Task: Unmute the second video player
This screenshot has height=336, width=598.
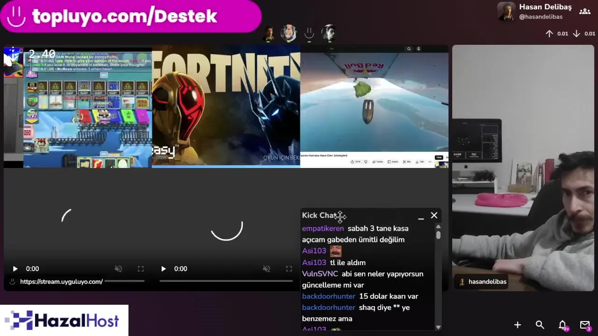Action: pos(266,269)
